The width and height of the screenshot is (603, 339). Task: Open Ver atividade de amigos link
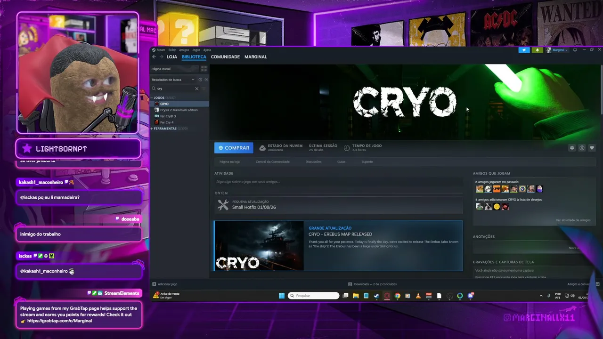[573, 220]
